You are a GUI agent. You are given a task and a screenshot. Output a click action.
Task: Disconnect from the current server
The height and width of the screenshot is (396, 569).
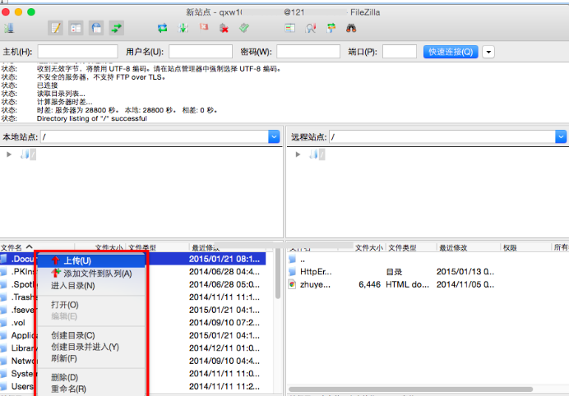pos(224,28)
